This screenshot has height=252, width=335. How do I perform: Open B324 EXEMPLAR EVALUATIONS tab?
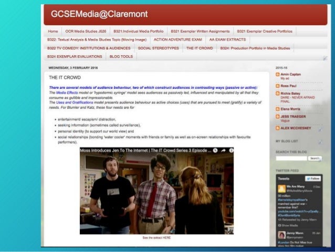click(x=75, y=56)
